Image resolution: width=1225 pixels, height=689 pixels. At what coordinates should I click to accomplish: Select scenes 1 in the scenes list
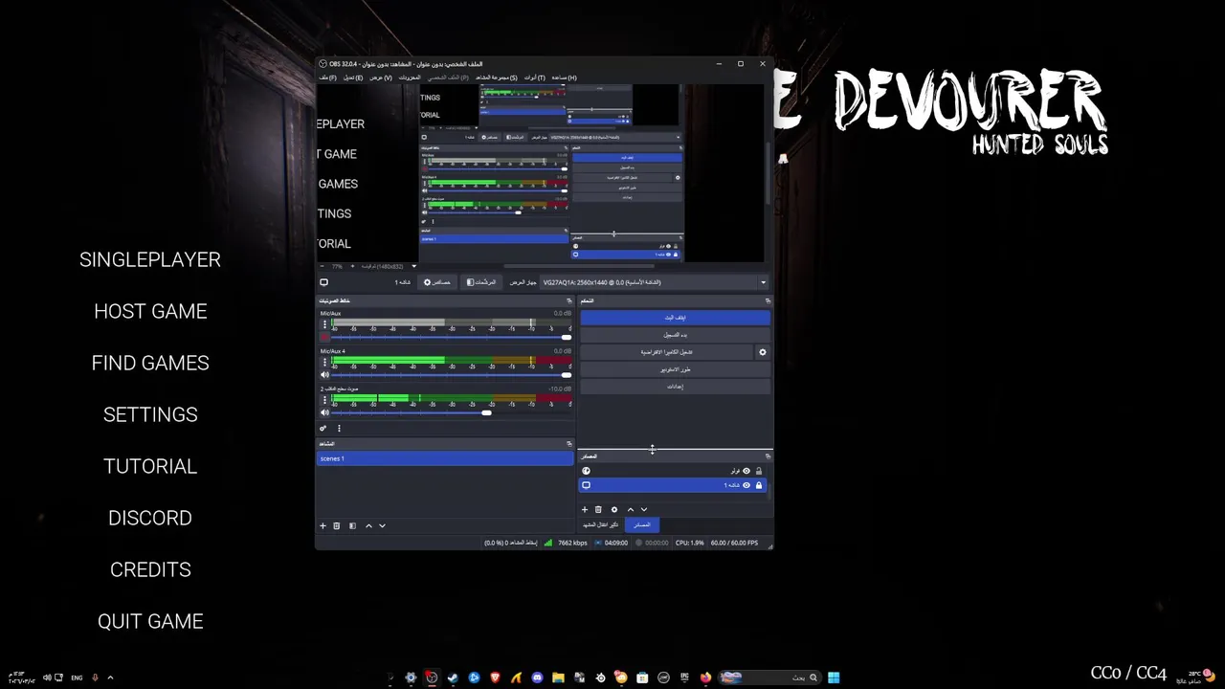445,458
